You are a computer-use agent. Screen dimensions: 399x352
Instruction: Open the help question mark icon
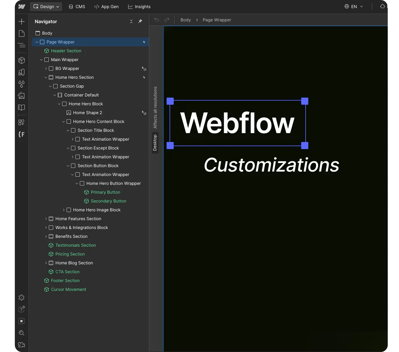[x=22, y=309]
